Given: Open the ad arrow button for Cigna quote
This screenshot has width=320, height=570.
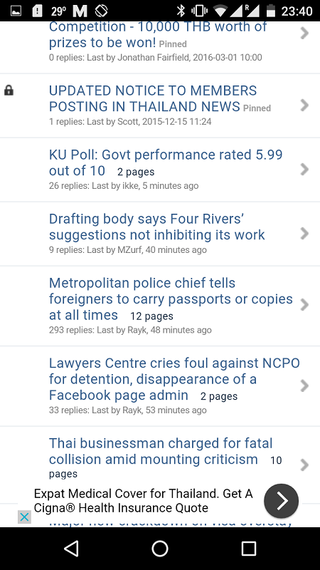Looking at the screenshot, I should (x=281, y=501).
